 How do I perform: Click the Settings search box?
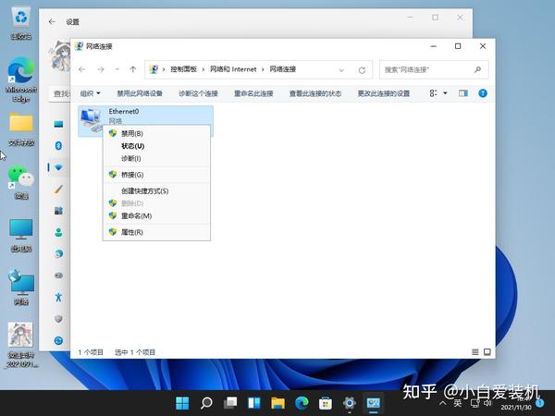coord(59,93)
